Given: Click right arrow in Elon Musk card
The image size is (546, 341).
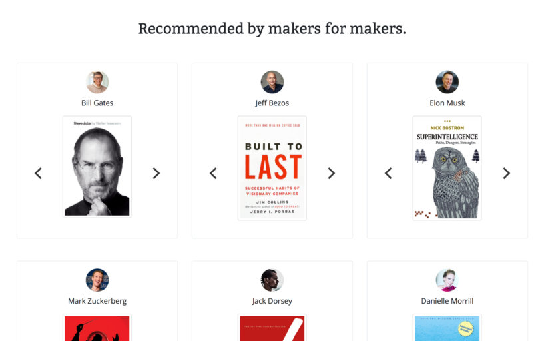Looking at the screenshot, I should point(506,173).
